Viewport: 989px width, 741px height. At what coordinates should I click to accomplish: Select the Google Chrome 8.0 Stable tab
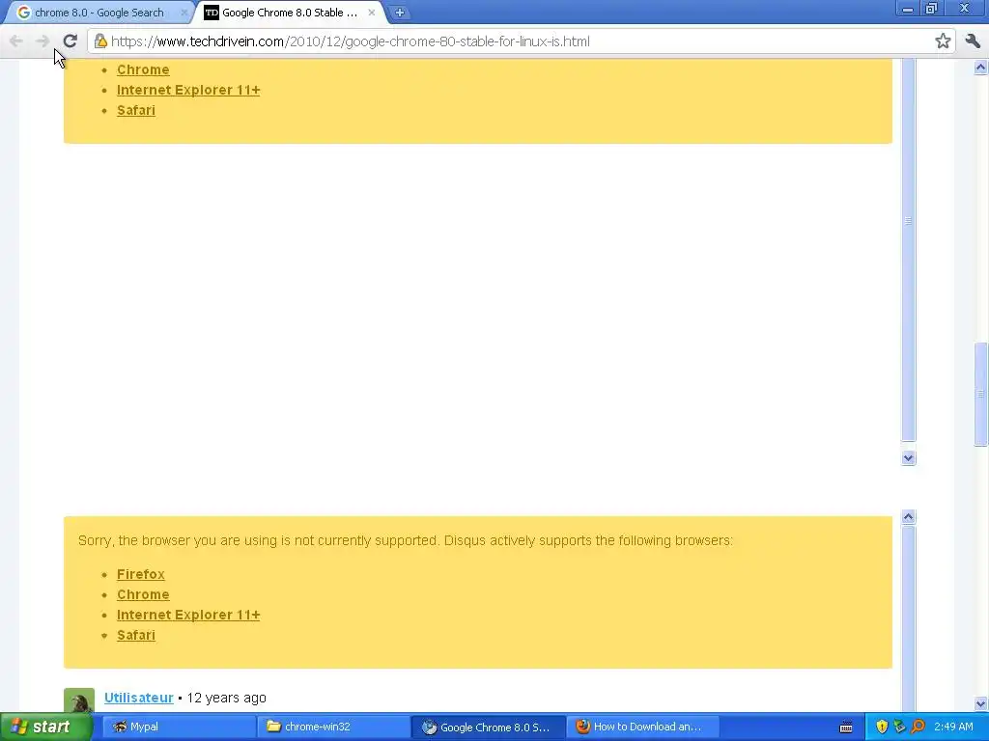(x=288, y=13)
